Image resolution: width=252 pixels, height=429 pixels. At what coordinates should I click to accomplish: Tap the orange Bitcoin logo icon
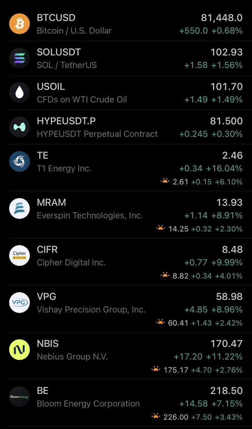point(19,24)
